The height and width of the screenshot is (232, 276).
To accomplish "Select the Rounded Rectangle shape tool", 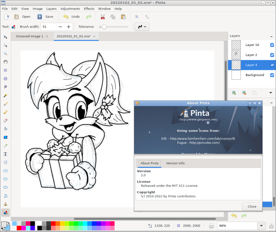I will (x=5, y=179).
